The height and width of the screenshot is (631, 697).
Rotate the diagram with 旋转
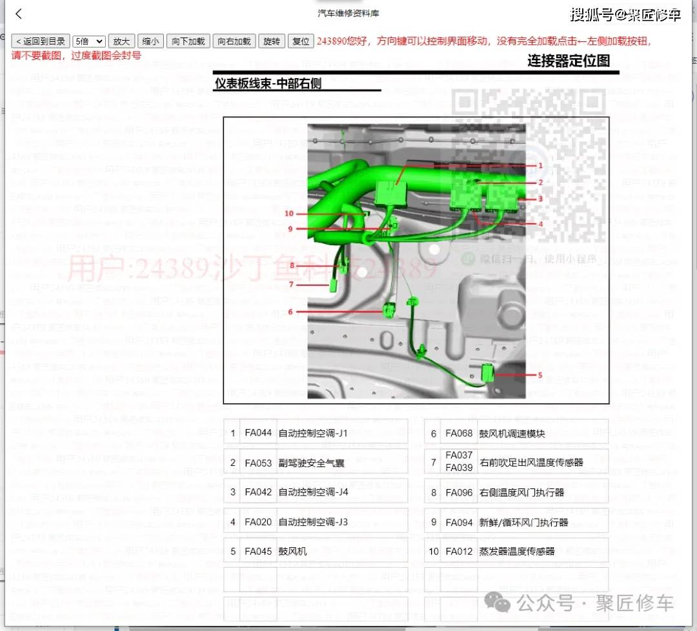(272, 41)
